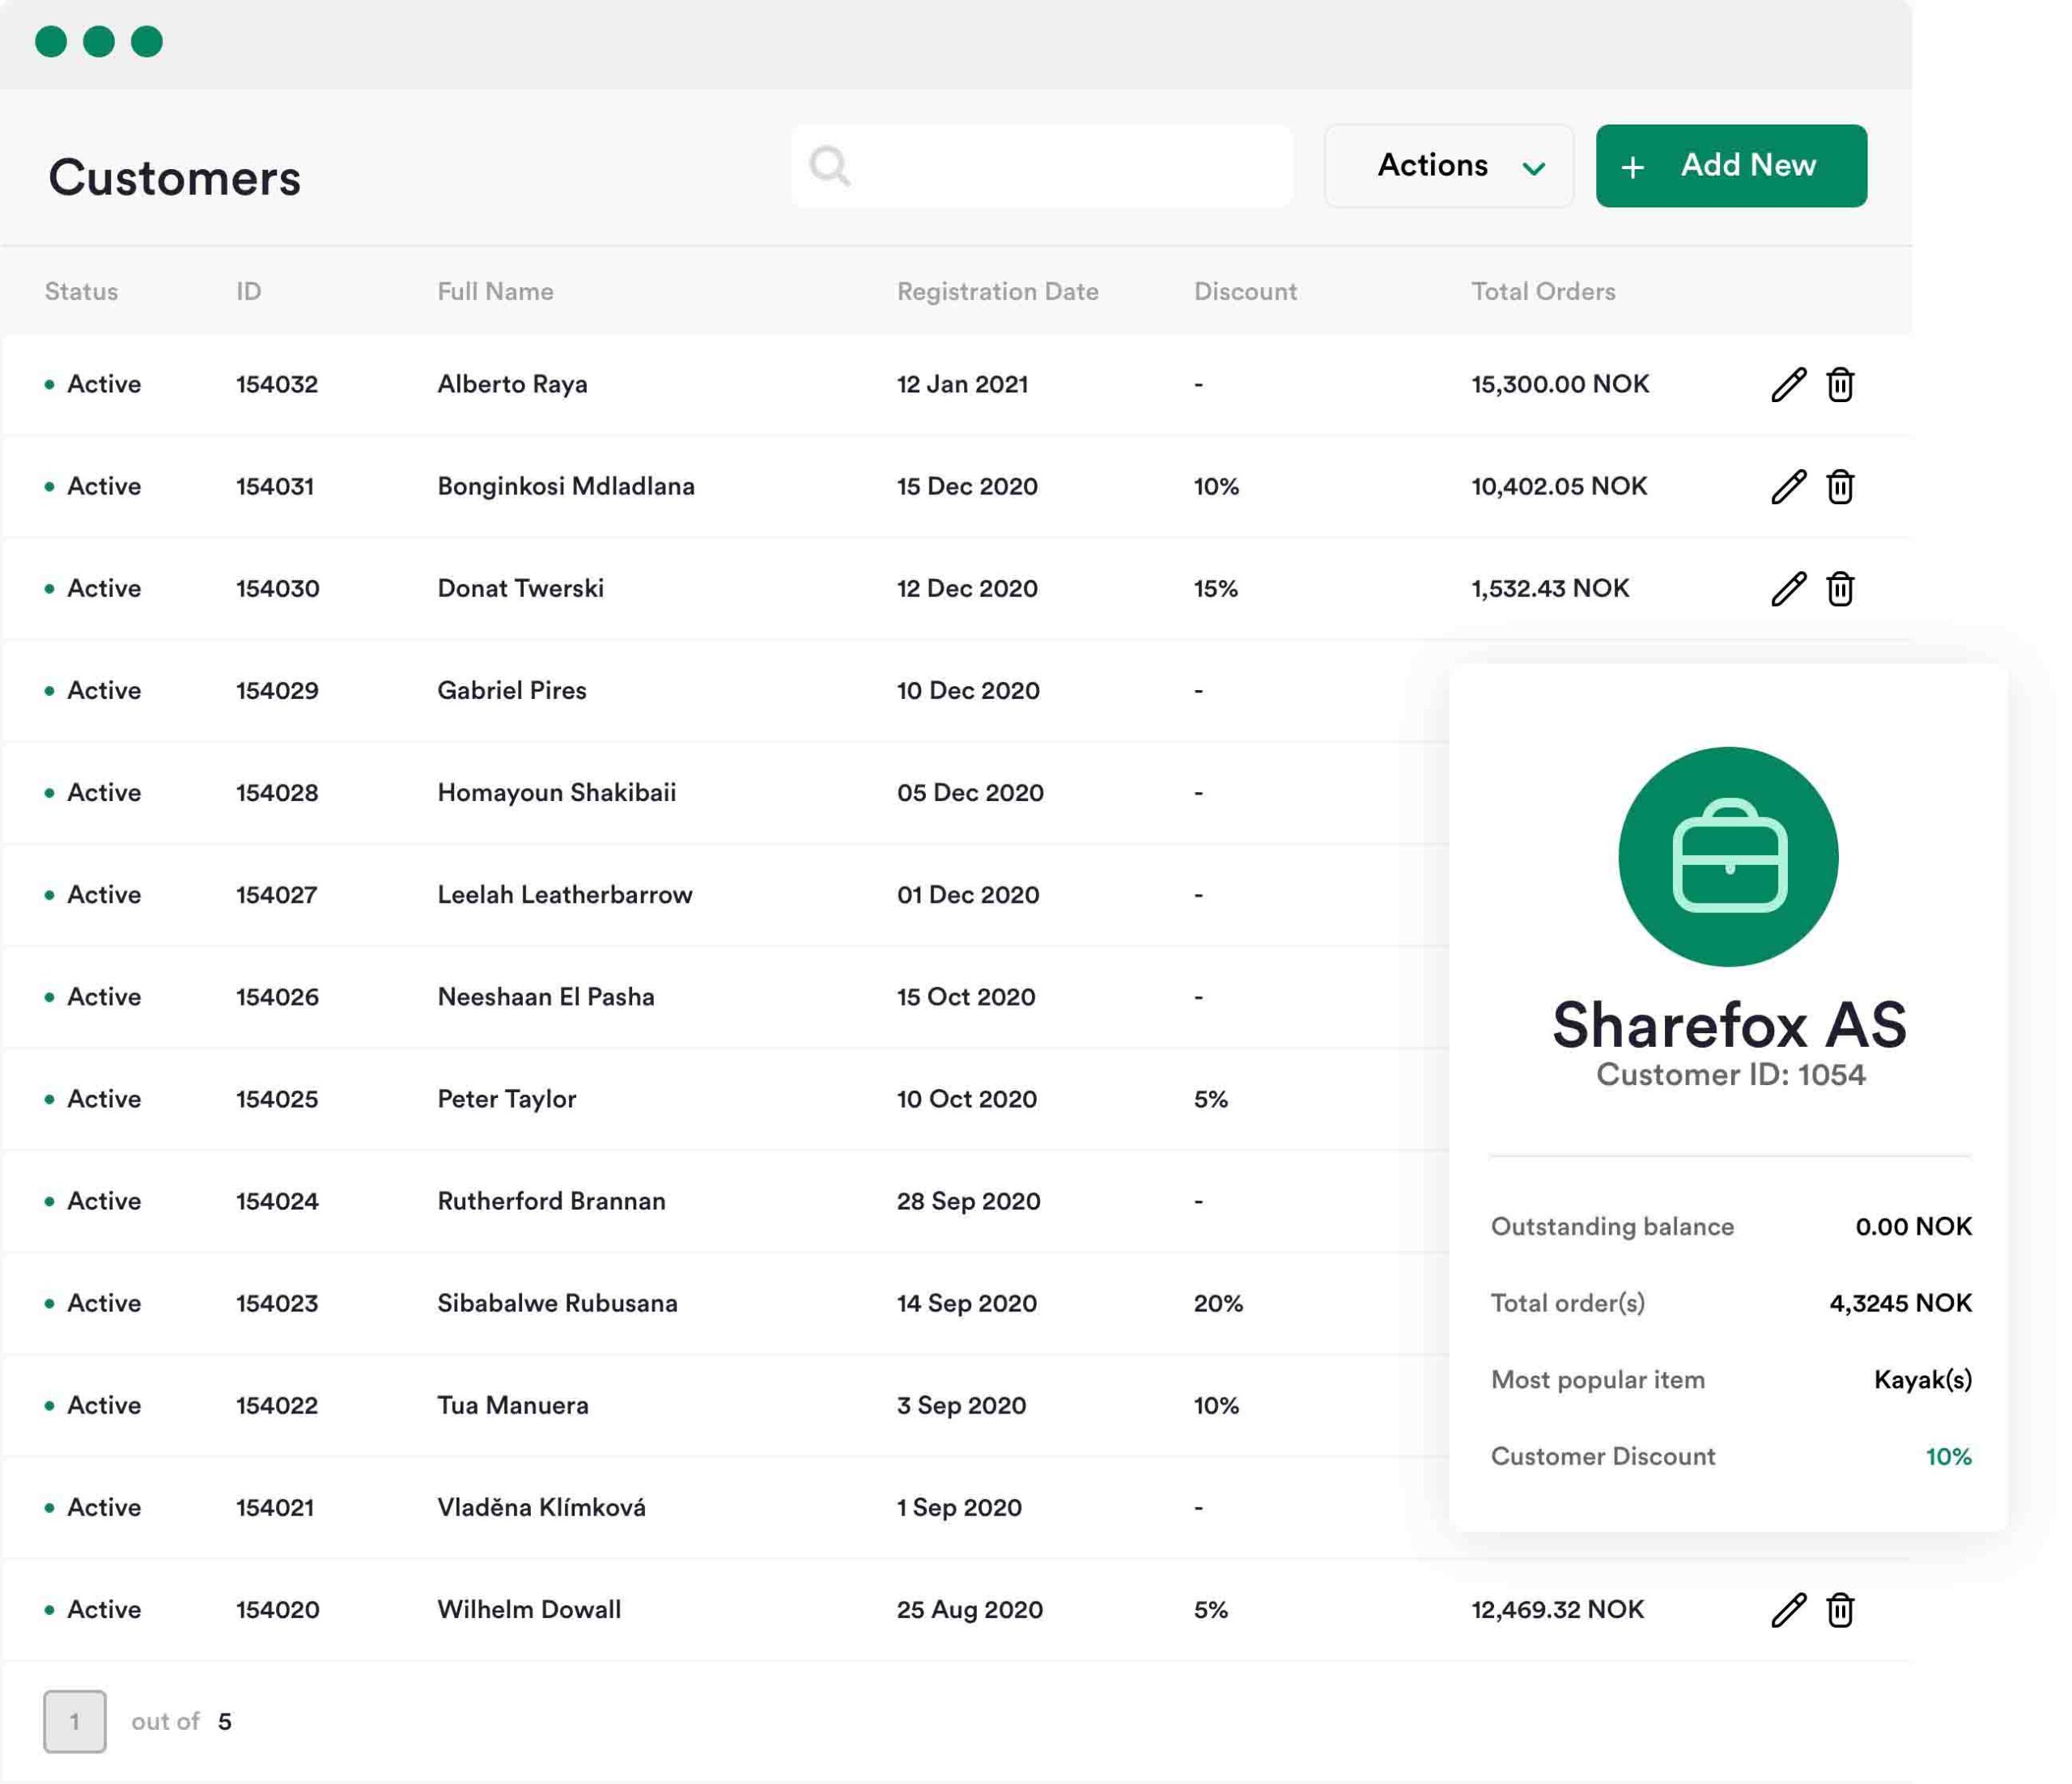Click Total order(s) value 4,3245 NOK
The image size is (2072, 1784).
tap(1900, 1303)
